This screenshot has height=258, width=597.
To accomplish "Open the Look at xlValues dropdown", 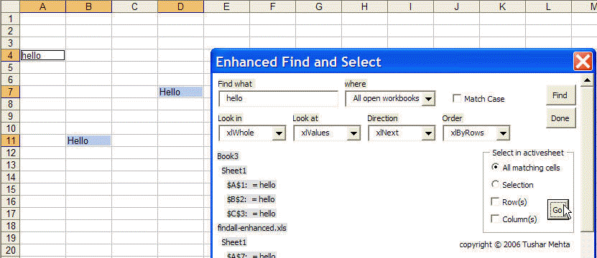I will click(x=353, y=133).
